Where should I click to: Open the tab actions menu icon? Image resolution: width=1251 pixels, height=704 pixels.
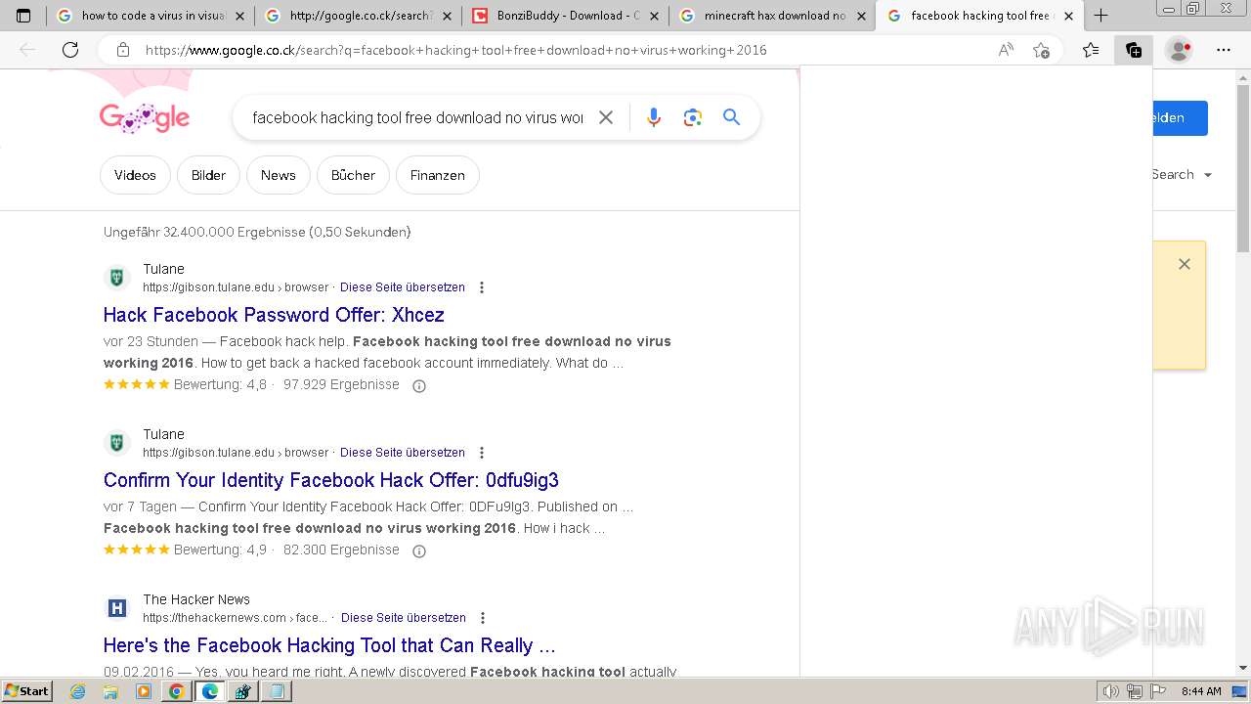pyautogui.click(x=23, y=16)
